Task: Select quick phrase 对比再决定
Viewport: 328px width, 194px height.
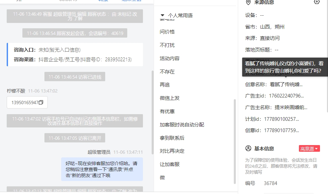Action: [x=172, y=151]
